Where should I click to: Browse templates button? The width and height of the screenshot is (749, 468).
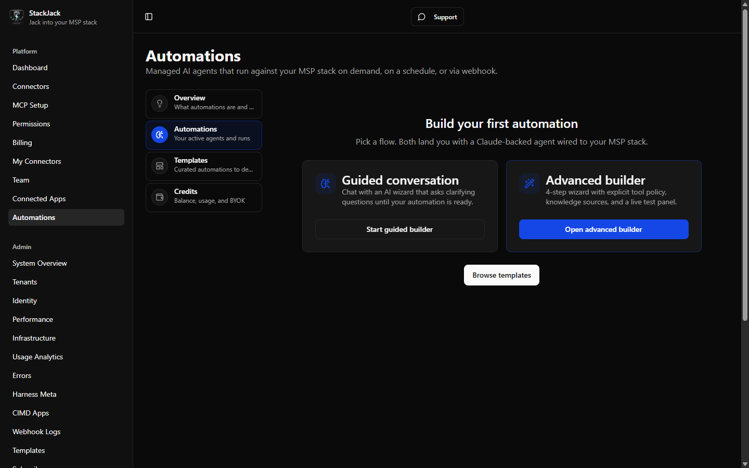coord(501,275)
